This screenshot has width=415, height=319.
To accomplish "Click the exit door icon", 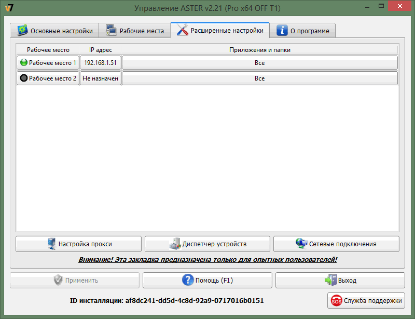I will pyautogui.click(x=331, y=280).
